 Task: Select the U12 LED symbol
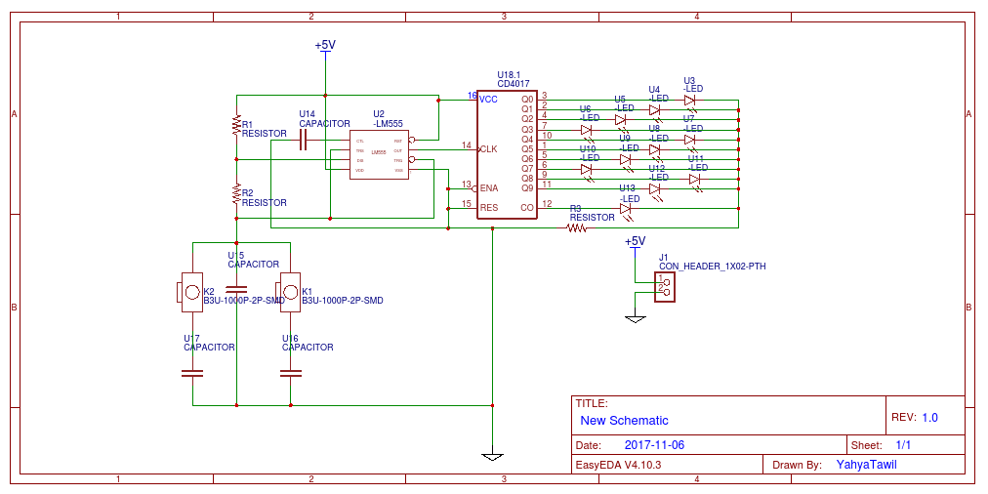[655, 189]
